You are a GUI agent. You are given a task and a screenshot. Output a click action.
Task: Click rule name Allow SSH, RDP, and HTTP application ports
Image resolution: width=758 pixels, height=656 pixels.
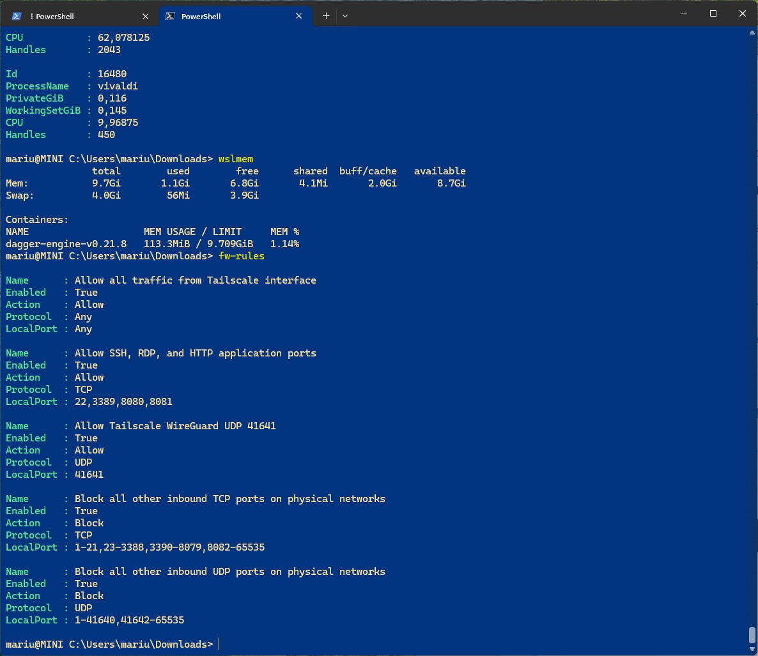196,353
